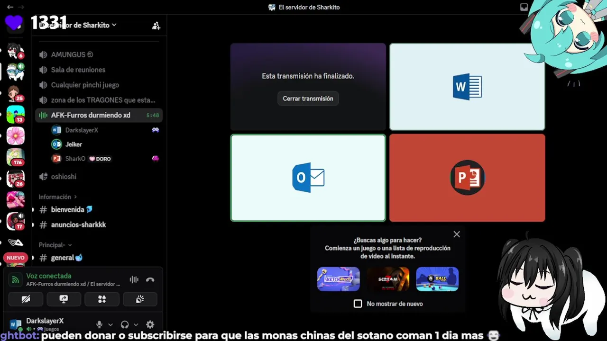The height and width of the screenshot is (341, 607).
Task: Click SharkO's pink activity icon
Action: (155, 159)
